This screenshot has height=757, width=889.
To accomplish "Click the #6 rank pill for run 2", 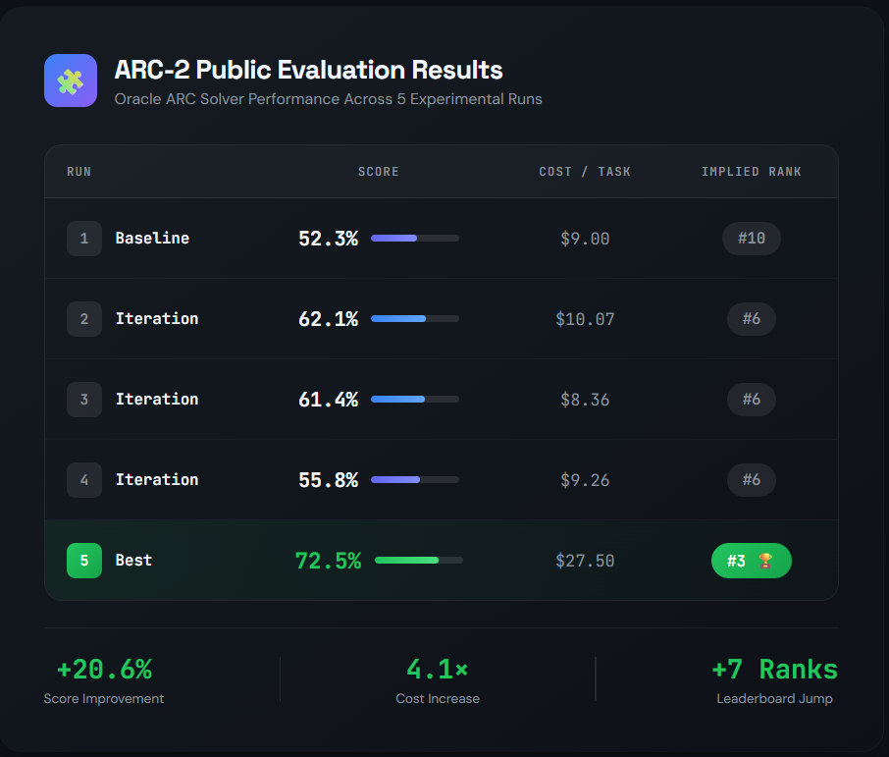I will pyautogui.click(x=752, y=319).
